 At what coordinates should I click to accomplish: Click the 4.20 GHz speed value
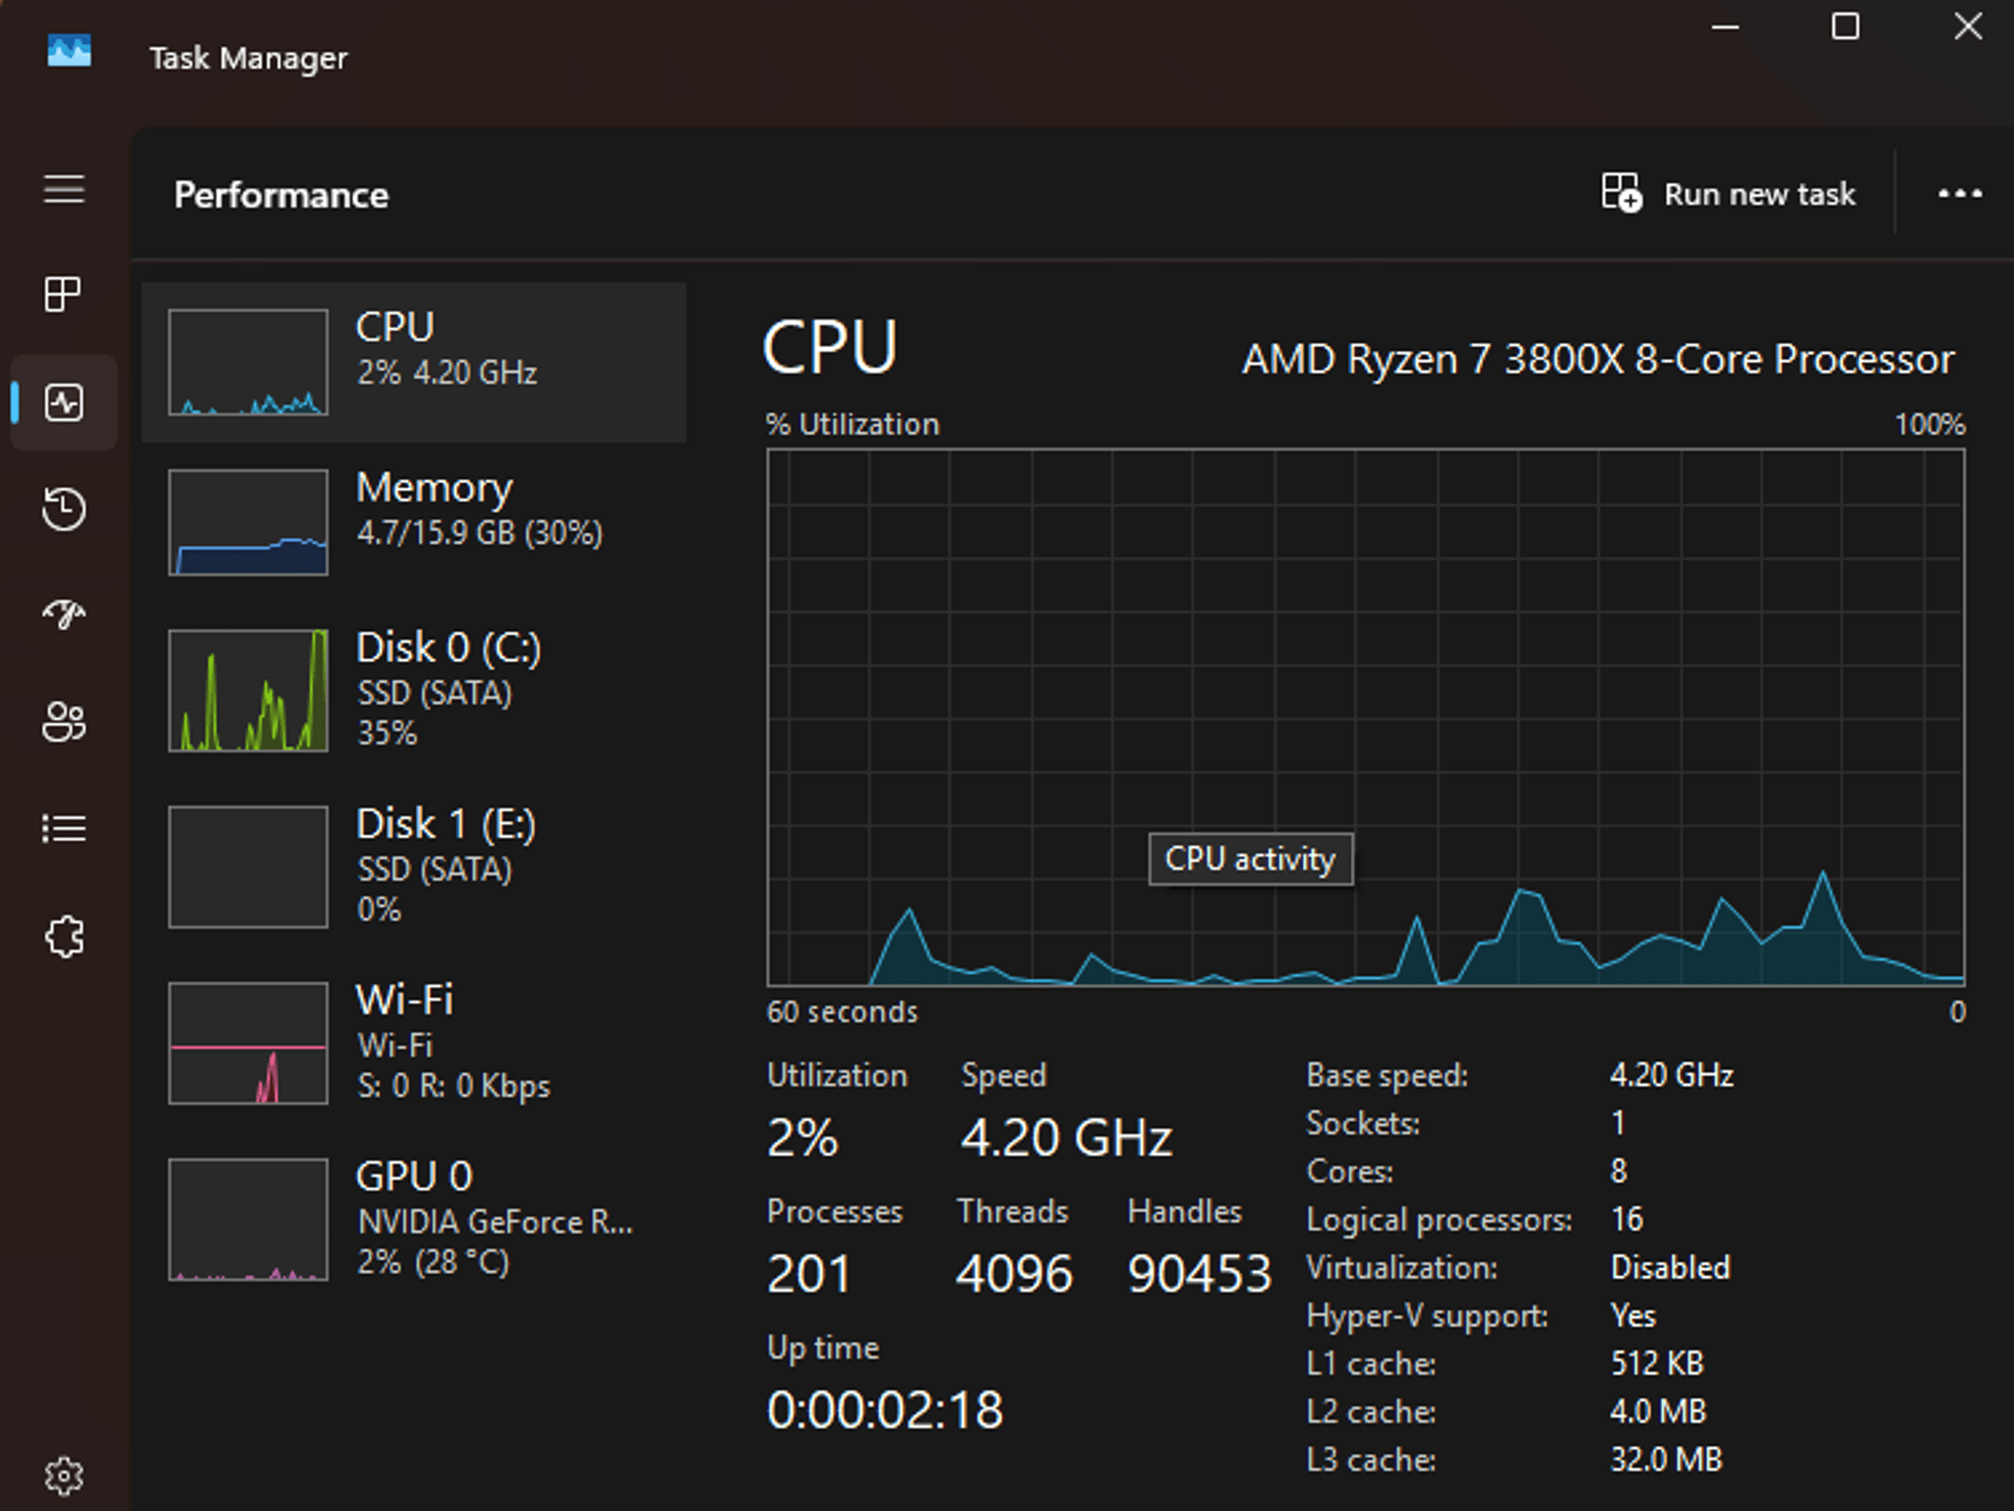[x=1066, y=1138]
